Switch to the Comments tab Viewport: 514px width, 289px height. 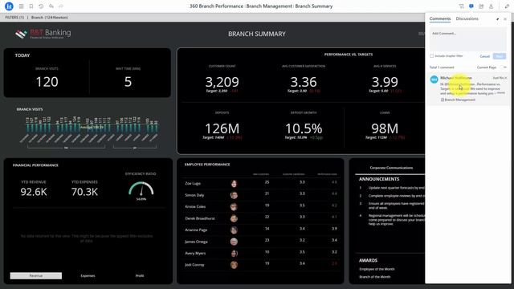(440, 18)
